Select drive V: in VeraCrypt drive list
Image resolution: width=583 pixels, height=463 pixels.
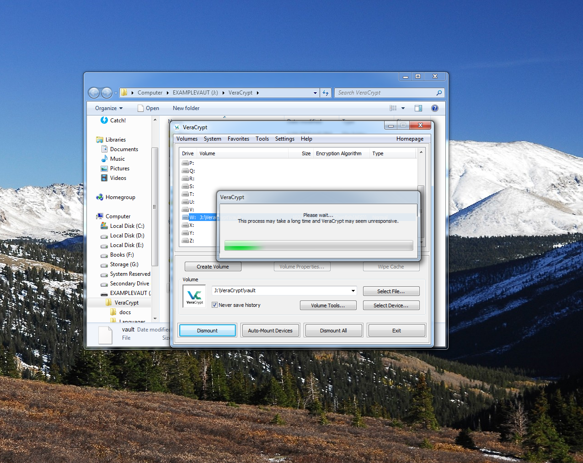point(188,210)
